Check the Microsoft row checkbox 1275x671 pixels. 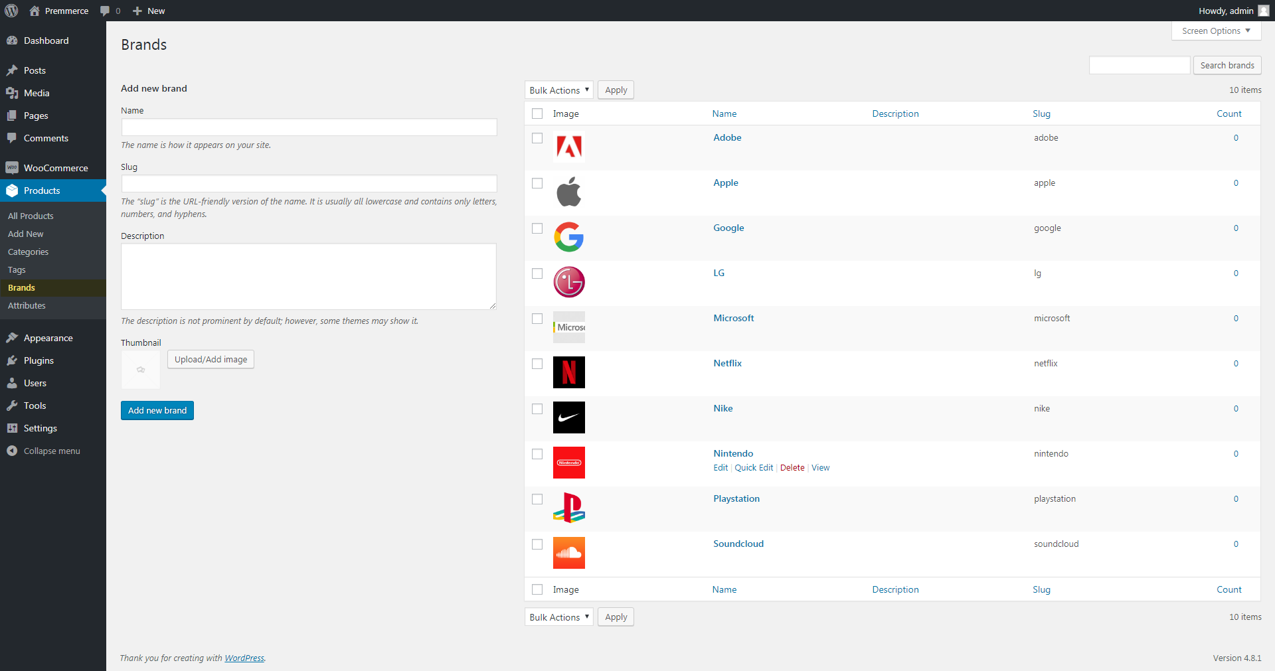click(x=537, y=319)
